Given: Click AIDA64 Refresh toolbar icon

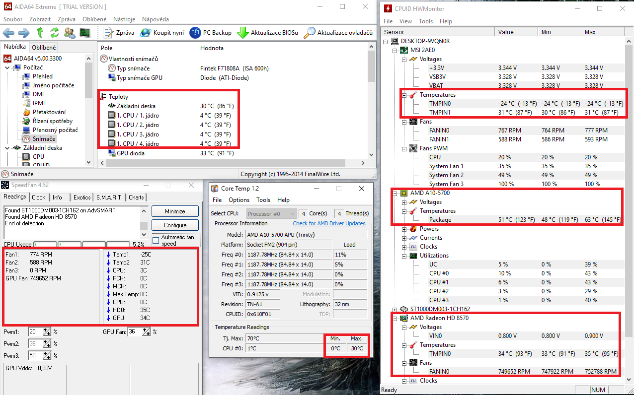Looking at the screenshot, I should click(55, 33).
